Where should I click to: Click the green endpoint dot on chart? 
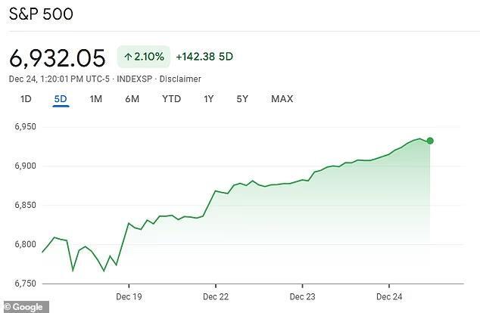tap(430, 141)
